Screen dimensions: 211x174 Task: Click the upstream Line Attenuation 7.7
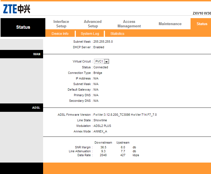pos(123,151)
